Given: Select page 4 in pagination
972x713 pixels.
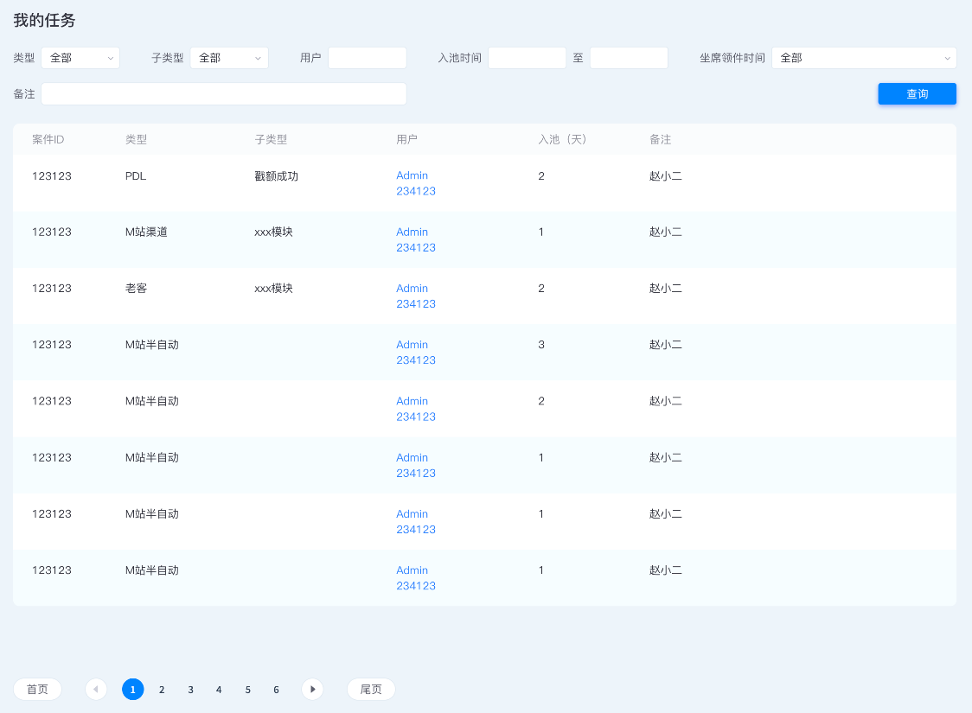Looking at the screenshot, I should [219, 690].
